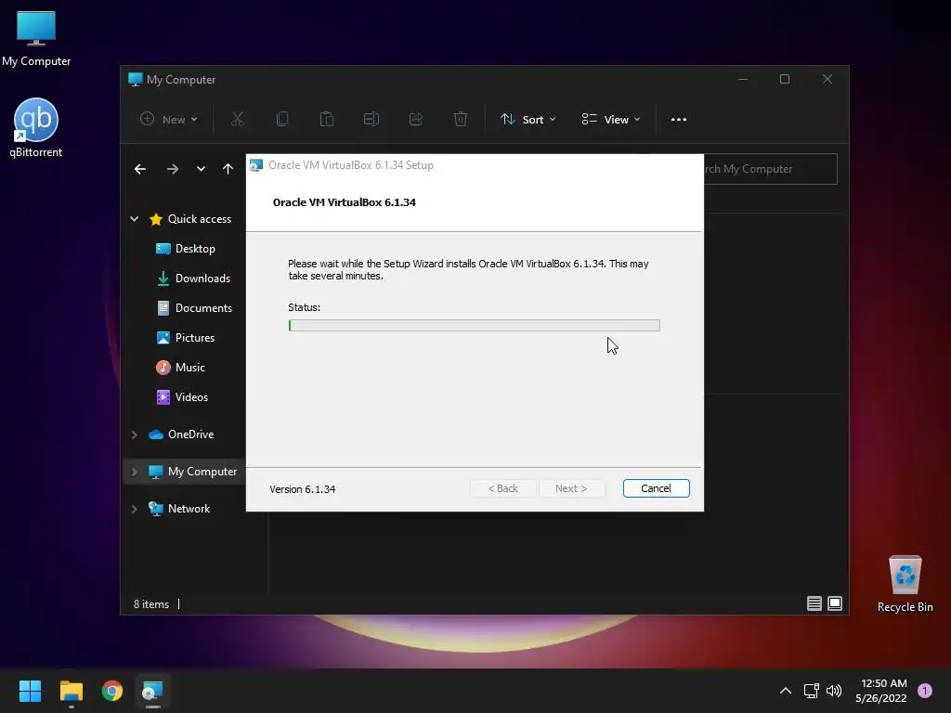
Task: Open the Sort dropdown menu
Action: tap(528, 120)
